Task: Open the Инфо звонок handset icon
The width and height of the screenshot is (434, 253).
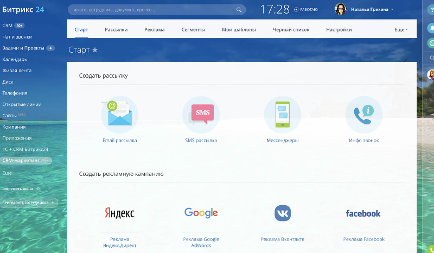Action: point(363,115)
